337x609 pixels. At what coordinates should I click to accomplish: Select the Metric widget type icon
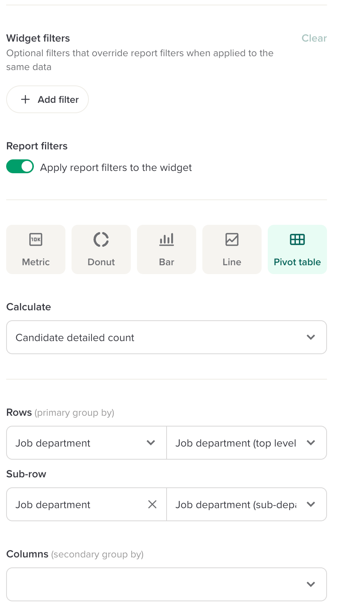[x=36, y=239]
